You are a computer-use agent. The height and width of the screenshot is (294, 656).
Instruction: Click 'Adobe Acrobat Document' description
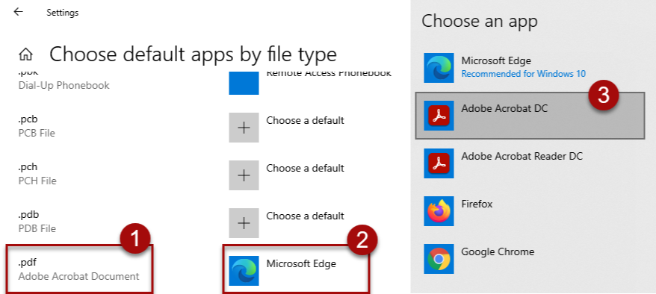tap(78, 276)
